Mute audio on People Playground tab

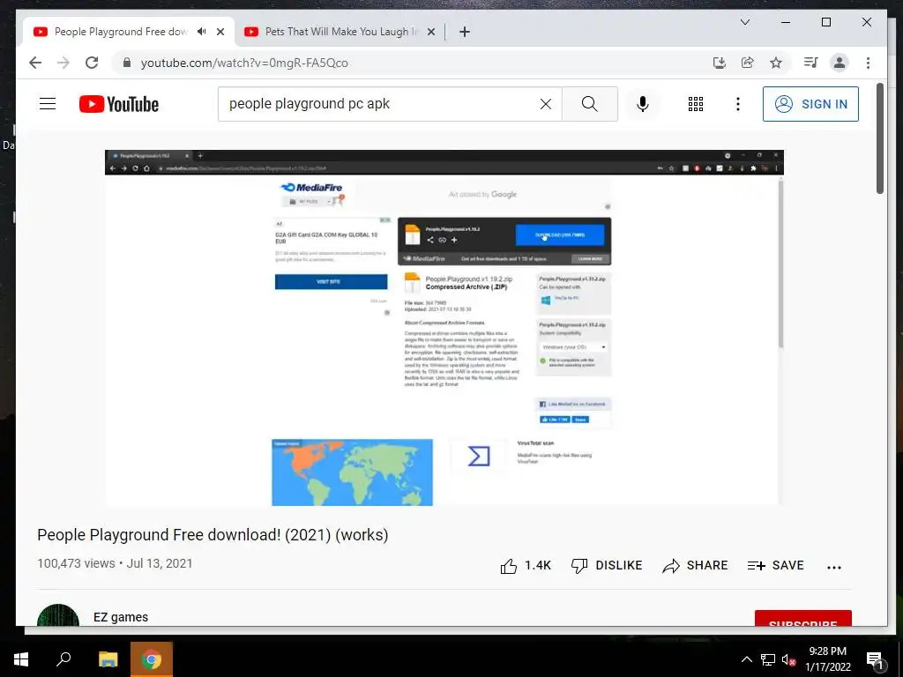point(202,32)
